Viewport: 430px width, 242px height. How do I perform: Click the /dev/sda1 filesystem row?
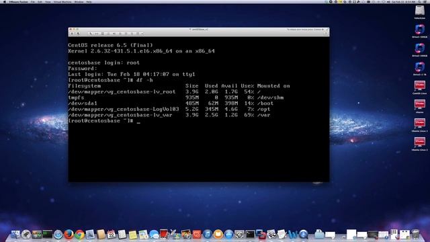coord(171,104)
